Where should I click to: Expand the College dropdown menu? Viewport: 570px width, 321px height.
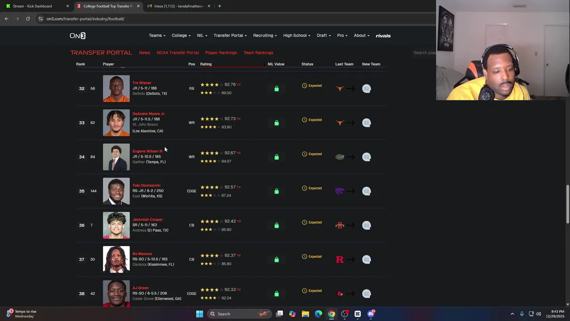click(x=181, y=36)
